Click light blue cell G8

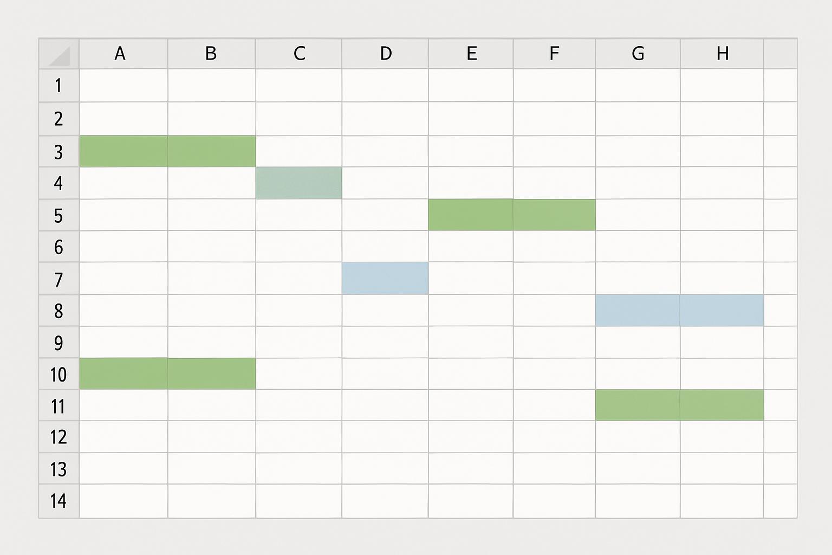pos(638,311)
